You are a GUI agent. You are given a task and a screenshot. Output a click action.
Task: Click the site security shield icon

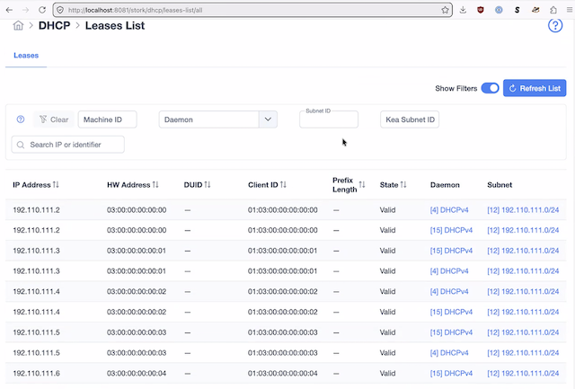(60, 10)
